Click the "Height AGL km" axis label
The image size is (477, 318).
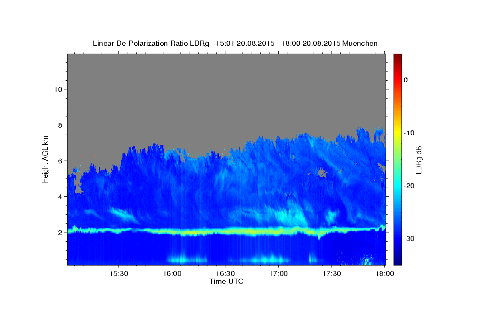pos(46,159)
